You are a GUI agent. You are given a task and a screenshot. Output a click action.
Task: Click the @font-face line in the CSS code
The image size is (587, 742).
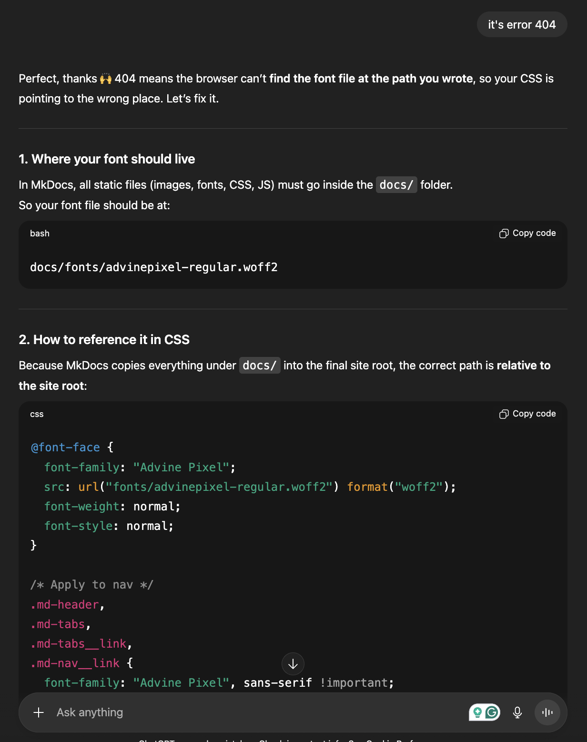[66, 447]
